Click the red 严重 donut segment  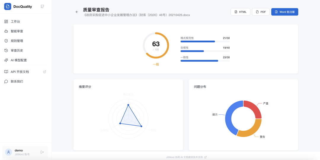coord(254,108)
